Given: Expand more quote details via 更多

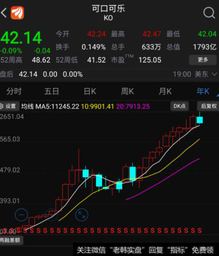Looking at the screenshot, I should pyautogui.click(x=203, y=60).
